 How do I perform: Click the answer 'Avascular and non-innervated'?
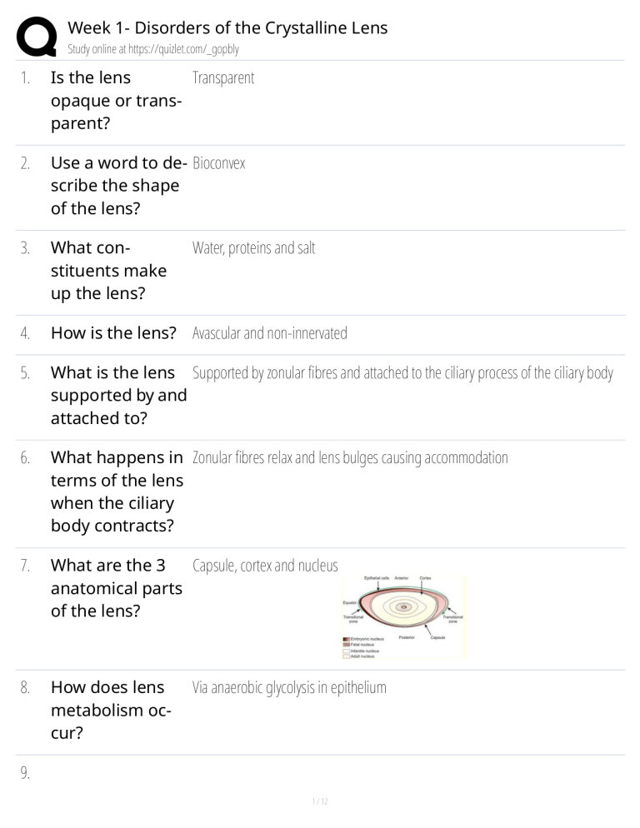point(269,333)
